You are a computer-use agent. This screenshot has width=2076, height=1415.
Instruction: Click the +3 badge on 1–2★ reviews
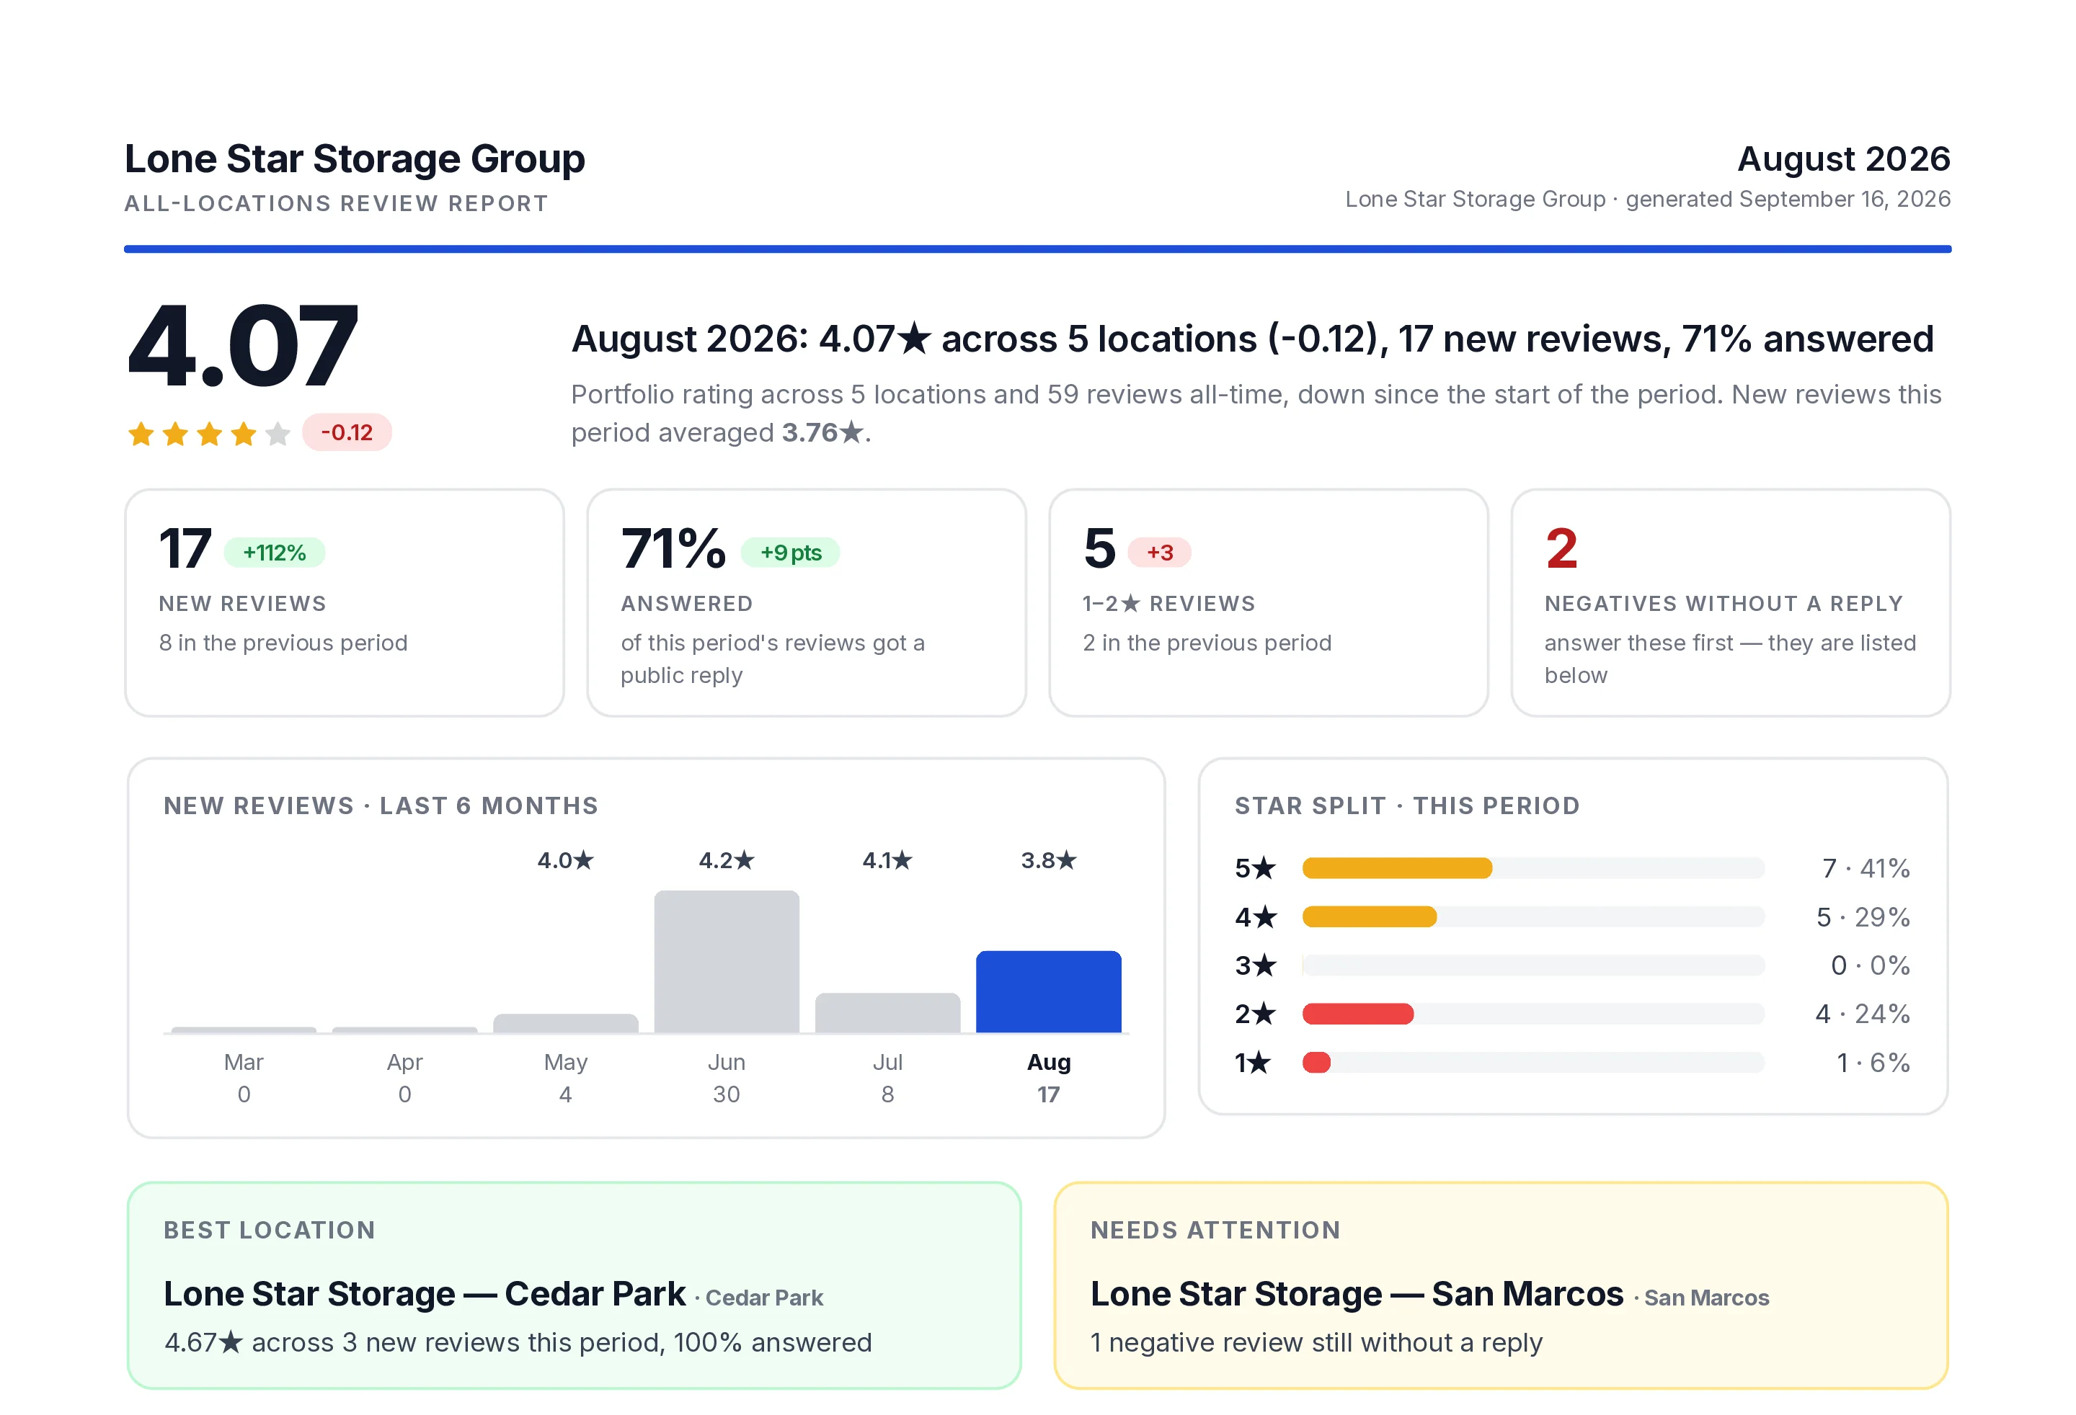(1160, 553)
